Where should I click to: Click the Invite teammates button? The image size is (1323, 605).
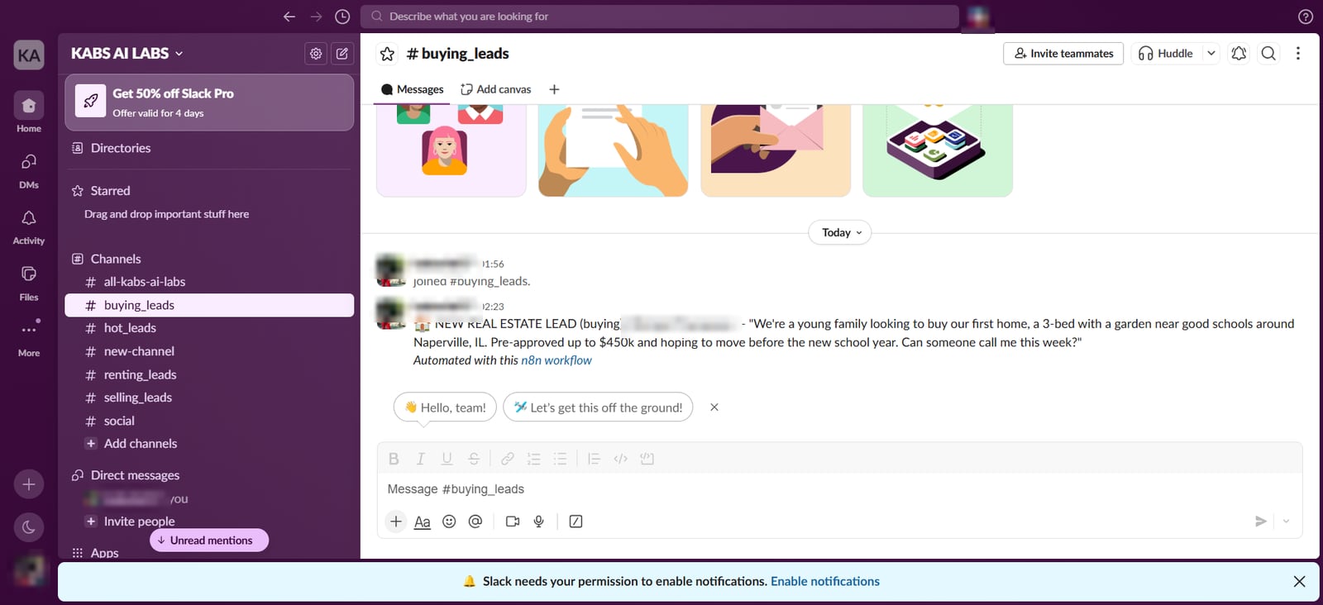point(1063,54)
